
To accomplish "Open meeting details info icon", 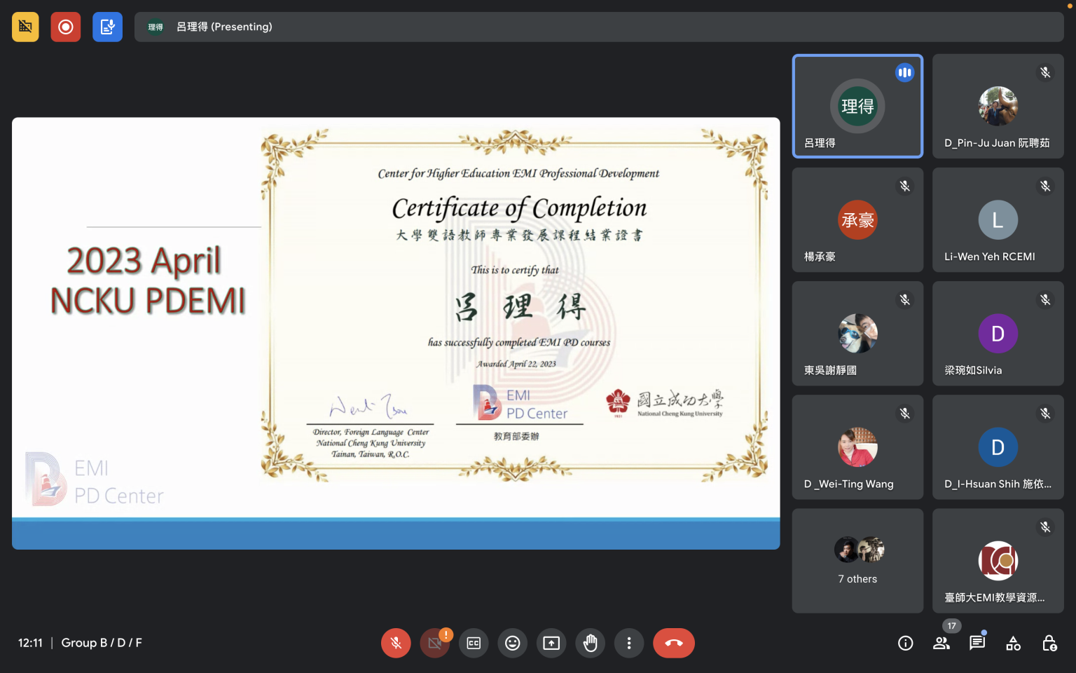I will click(x=906, y=643).
